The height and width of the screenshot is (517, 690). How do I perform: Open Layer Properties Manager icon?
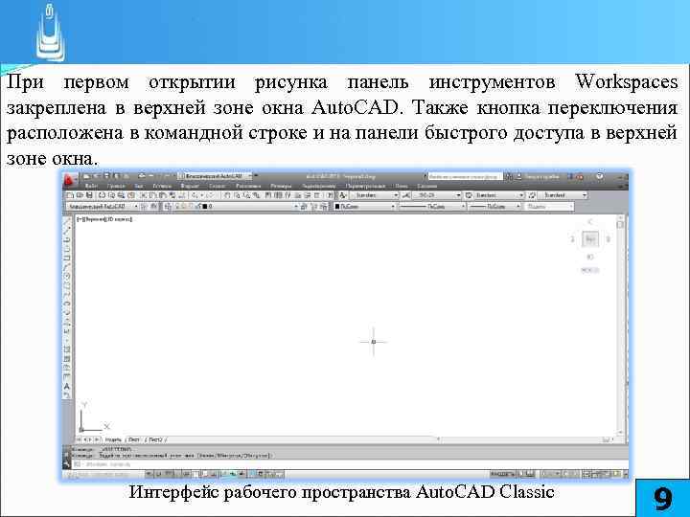(168, 206)
